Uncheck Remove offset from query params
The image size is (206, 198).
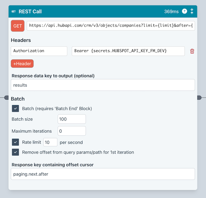tap(15, 152)
